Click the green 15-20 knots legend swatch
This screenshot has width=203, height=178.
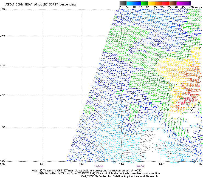[x=144, y=3]
